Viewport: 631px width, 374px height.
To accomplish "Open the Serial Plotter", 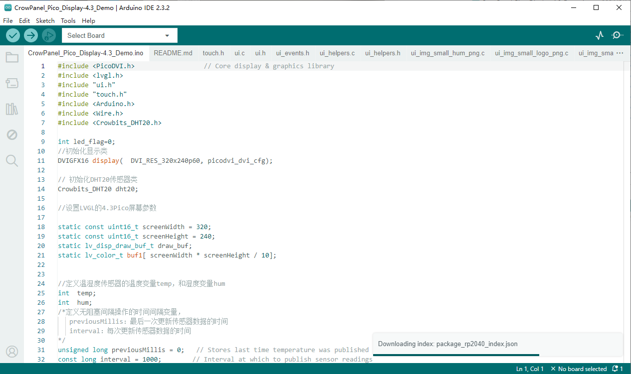I will pos(600,35).
